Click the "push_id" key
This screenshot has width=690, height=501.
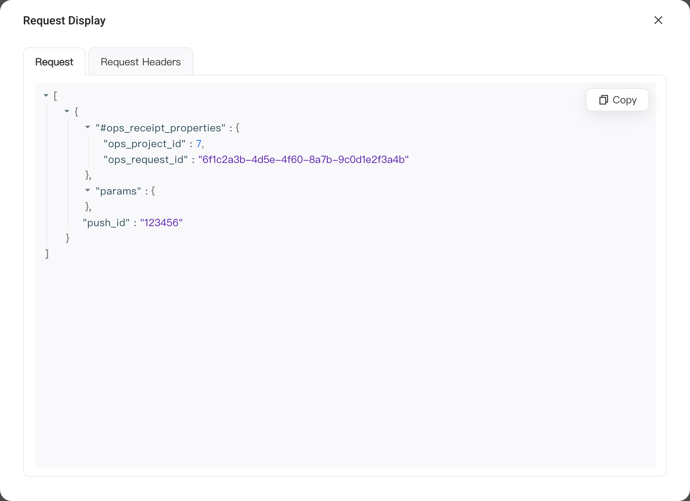click(x=106, y=223)
